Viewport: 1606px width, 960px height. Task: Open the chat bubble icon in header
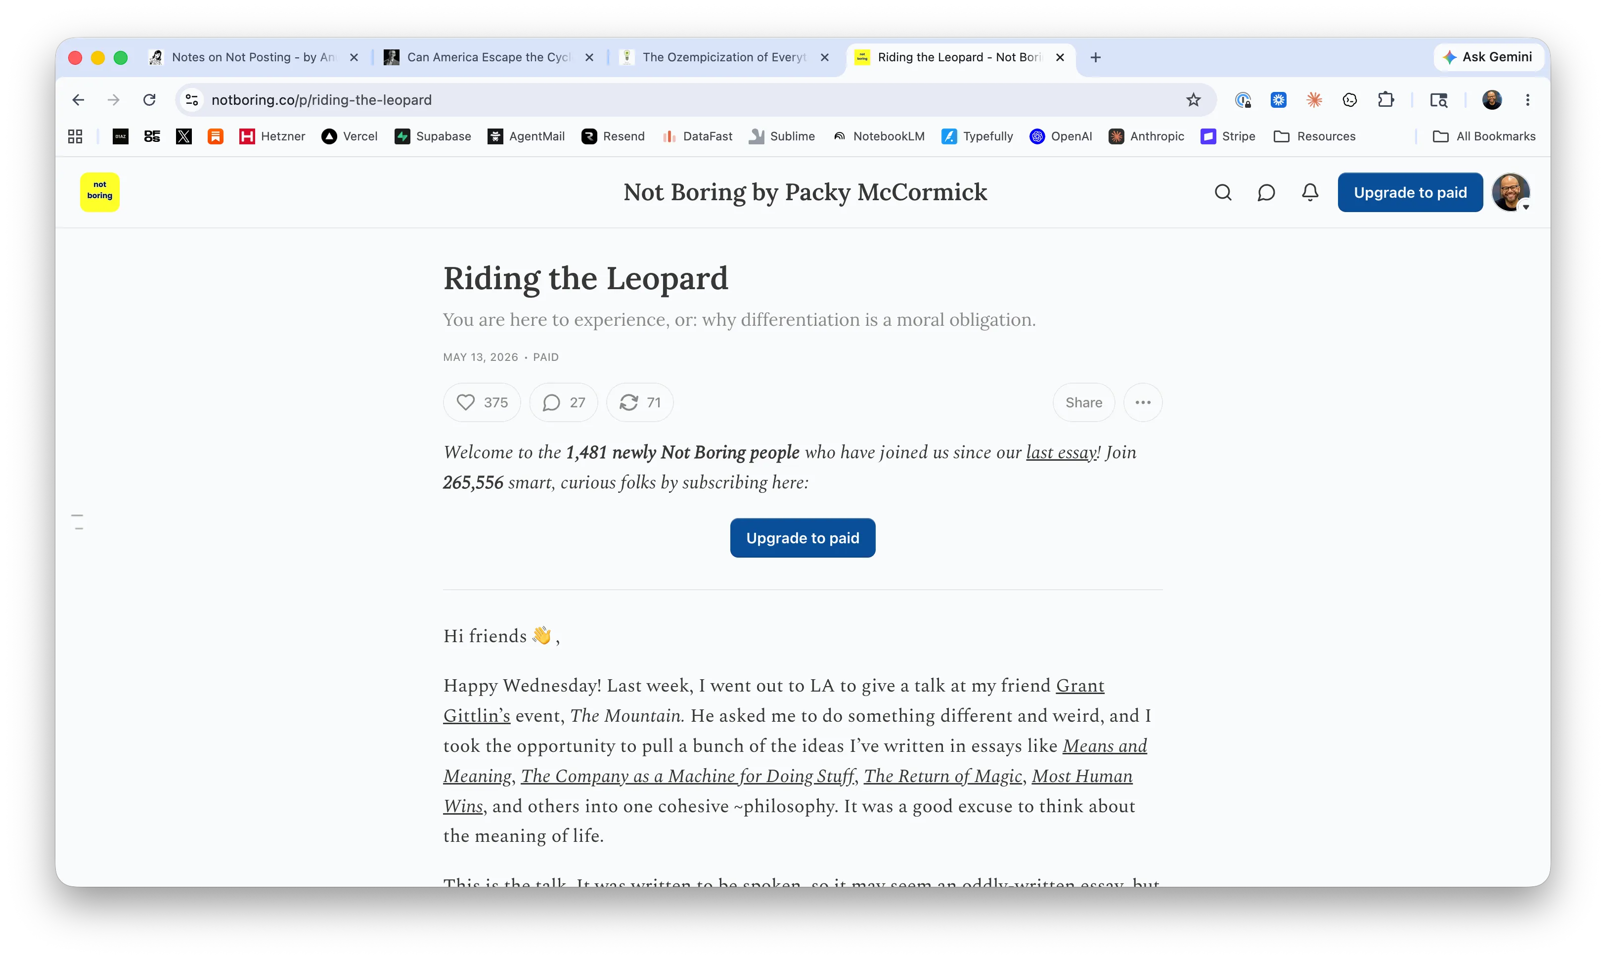1266,192
